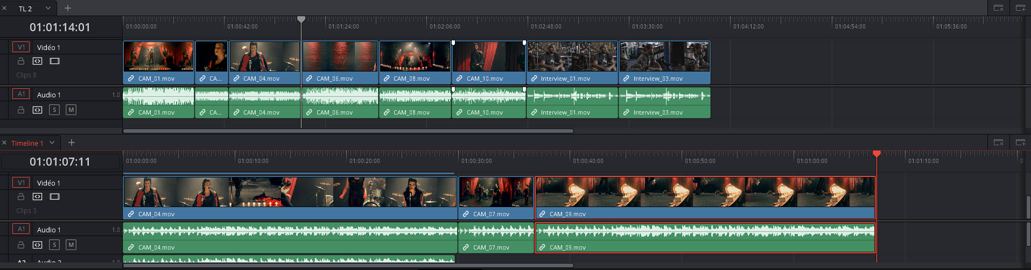Click the TL 2 horizontal scrollbar
This screenshot has width=1031, height=270.
click(348, 131)
